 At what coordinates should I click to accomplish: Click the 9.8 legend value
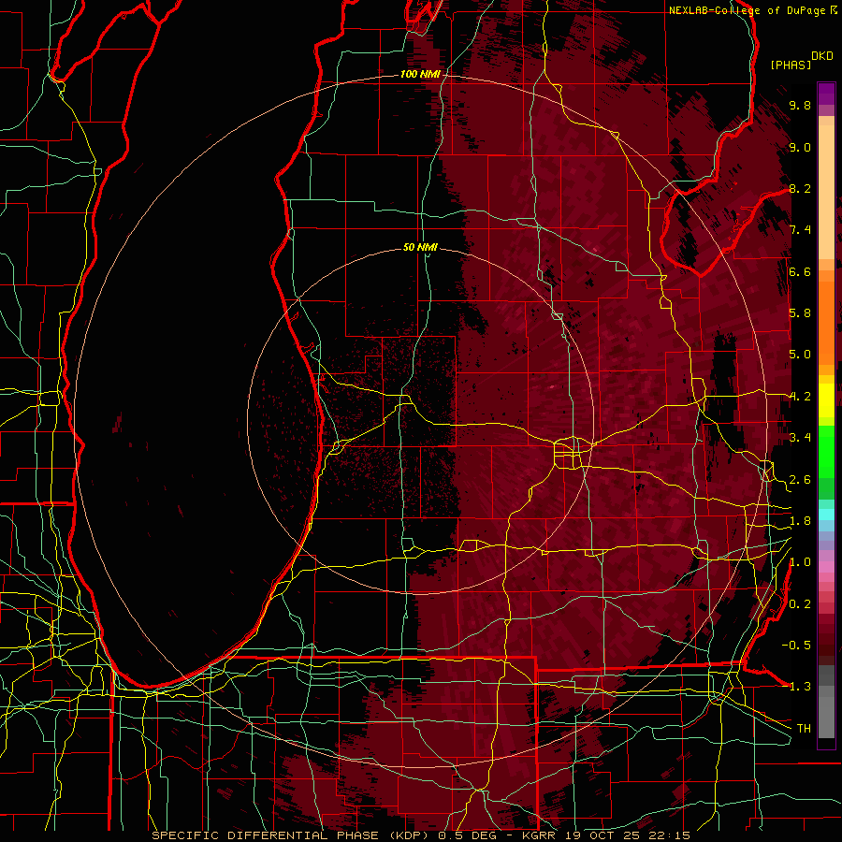(x=800, y=105)
